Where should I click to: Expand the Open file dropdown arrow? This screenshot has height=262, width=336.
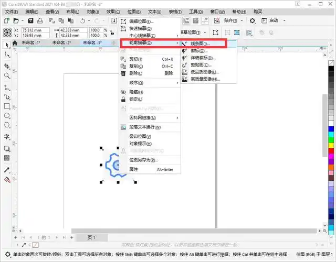(x=22, y=20)
